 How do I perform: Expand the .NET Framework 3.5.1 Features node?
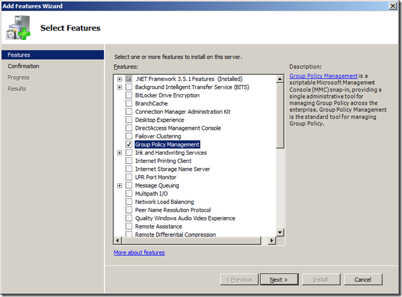[x=119, y=79]
